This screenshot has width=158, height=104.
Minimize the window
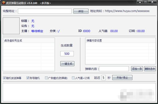click(140, 2)
